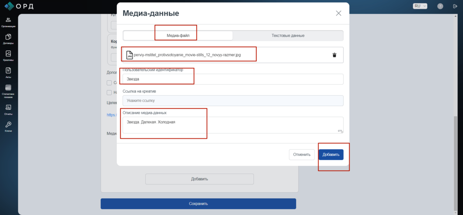Open the Акты sidebar section
463x215 pixels.
pyautogui.click(x=8, y=72)
